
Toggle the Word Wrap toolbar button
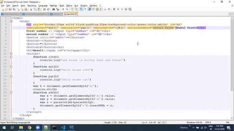point(81,9)
